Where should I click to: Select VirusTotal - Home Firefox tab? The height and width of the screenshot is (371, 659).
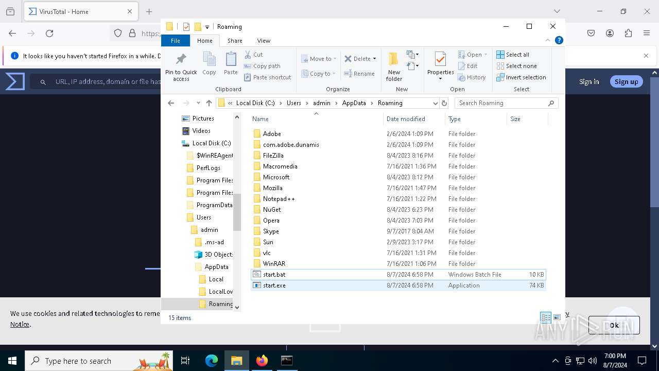(x=80, y=11)
